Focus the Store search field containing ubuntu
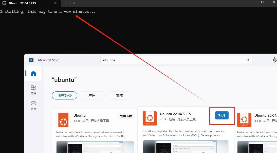 coord(176,60)
